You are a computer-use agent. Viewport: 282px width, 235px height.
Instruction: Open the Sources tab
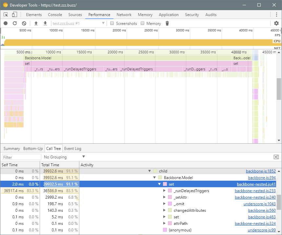click(x=75, y=15)
